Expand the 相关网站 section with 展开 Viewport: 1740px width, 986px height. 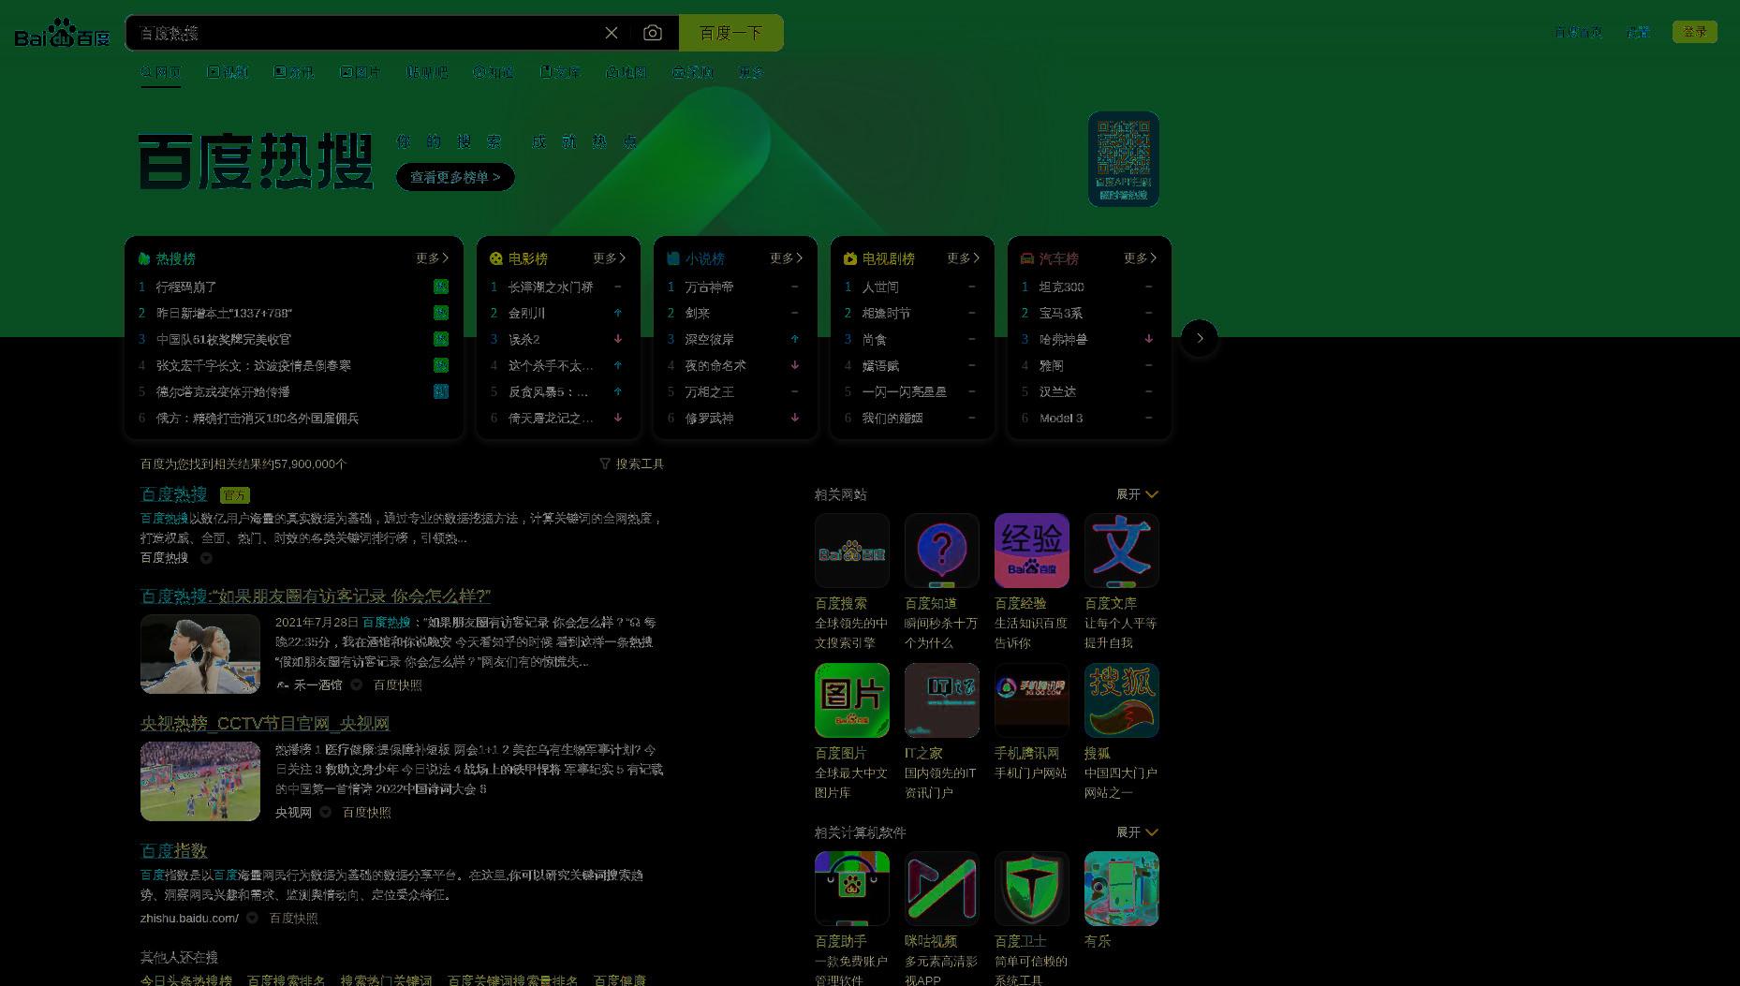click(x=1138, y=494)
